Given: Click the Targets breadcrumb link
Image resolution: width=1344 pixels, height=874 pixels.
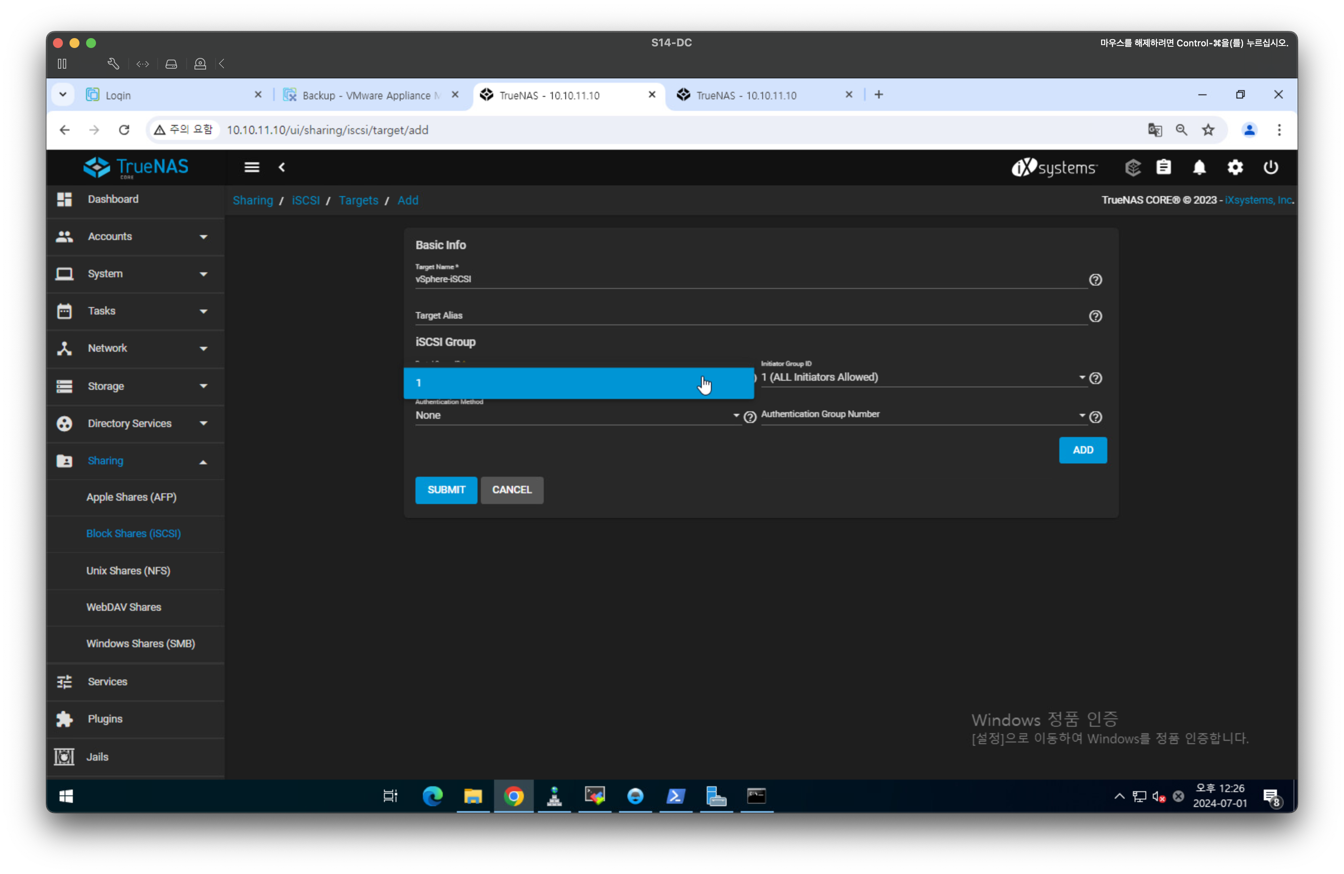Looking at the screenshot, I should pos(358,200).
